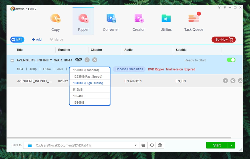Click the AAC audio codec label
This screenshot has height=159, width=250.
60,69
